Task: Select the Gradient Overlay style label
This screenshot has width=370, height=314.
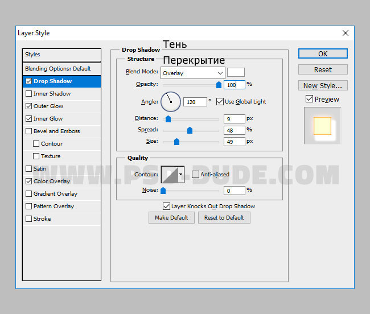Action: [x=55, y=193]
